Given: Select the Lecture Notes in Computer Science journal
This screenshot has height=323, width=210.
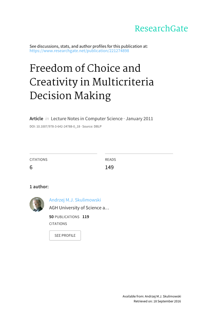Looking at the screenshot, I should [x=87, y=119].
